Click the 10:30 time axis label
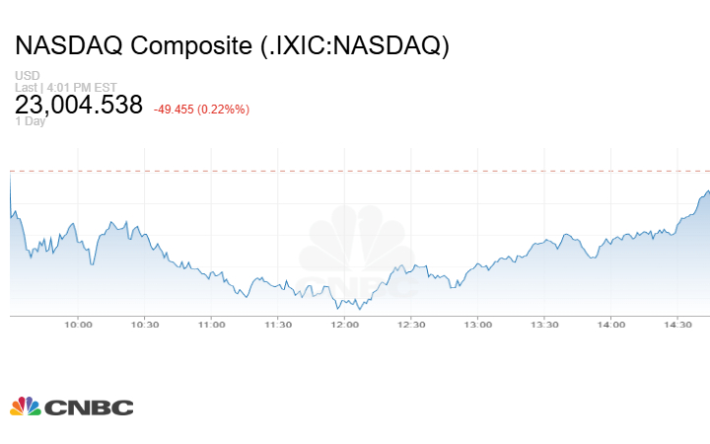Screen dimensions: 710x444 (x=145, y=325)
